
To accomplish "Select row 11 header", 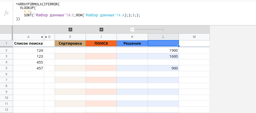I will click(6, 104).
